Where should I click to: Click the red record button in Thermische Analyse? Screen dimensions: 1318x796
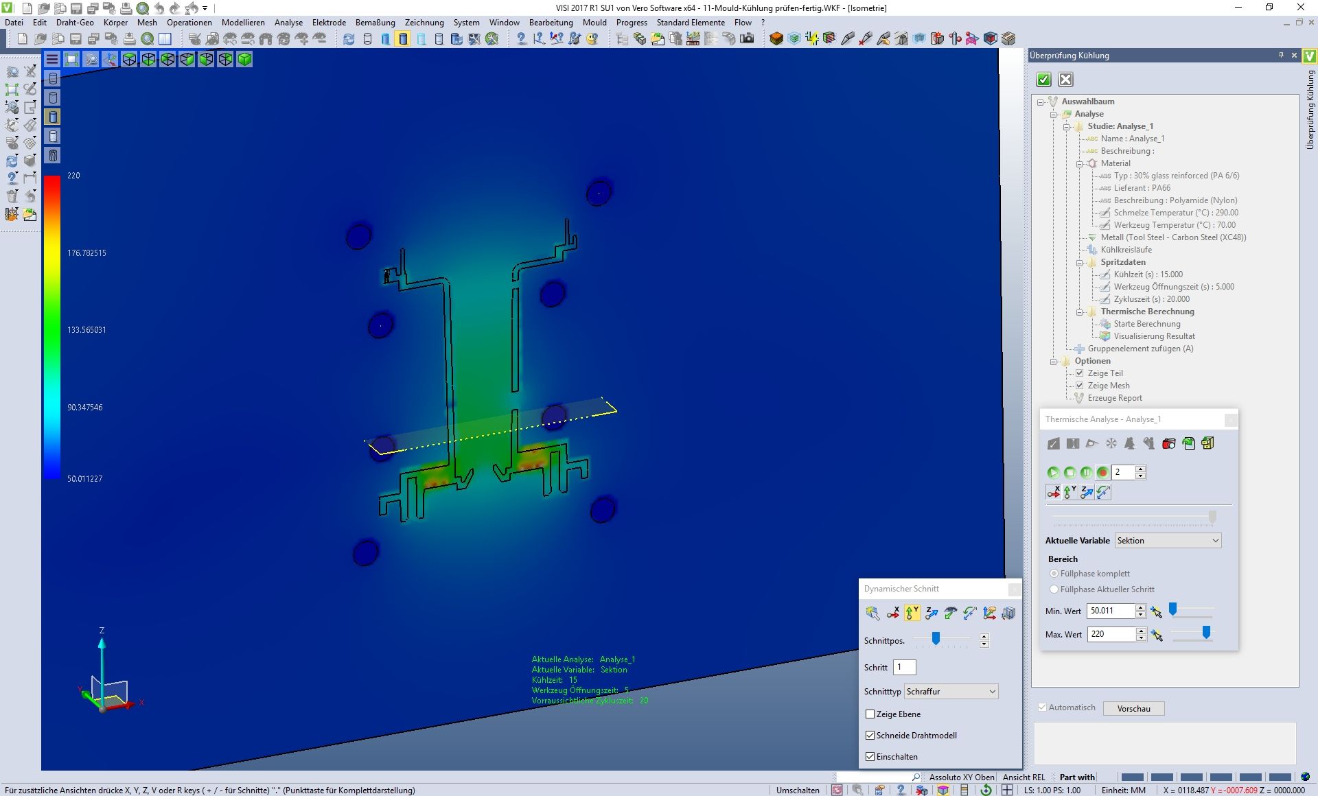click(1102, 472)
